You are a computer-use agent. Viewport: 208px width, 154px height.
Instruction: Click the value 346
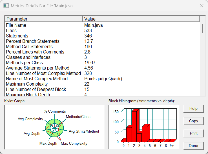click(88, 36)
